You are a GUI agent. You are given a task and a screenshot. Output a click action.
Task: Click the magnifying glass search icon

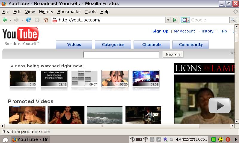pyautogui.click(x=233, y=20)
